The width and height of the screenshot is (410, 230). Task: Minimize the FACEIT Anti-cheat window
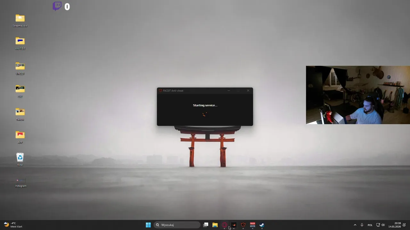[x=229, y=91]
